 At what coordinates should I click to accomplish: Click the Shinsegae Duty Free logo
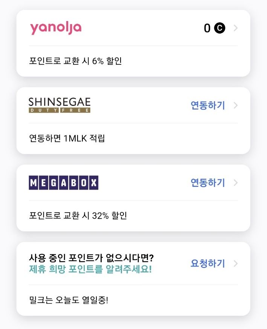60,105
